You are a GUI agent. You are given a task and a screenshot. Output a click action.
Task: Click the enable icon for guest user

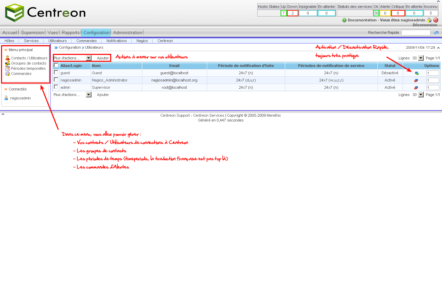pyautogui.click(x=416, y=73)
